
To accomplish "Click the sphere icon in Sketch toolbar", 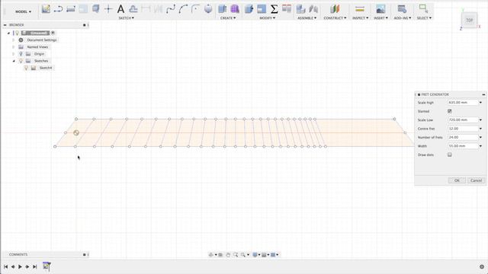I will pos(208,9).
